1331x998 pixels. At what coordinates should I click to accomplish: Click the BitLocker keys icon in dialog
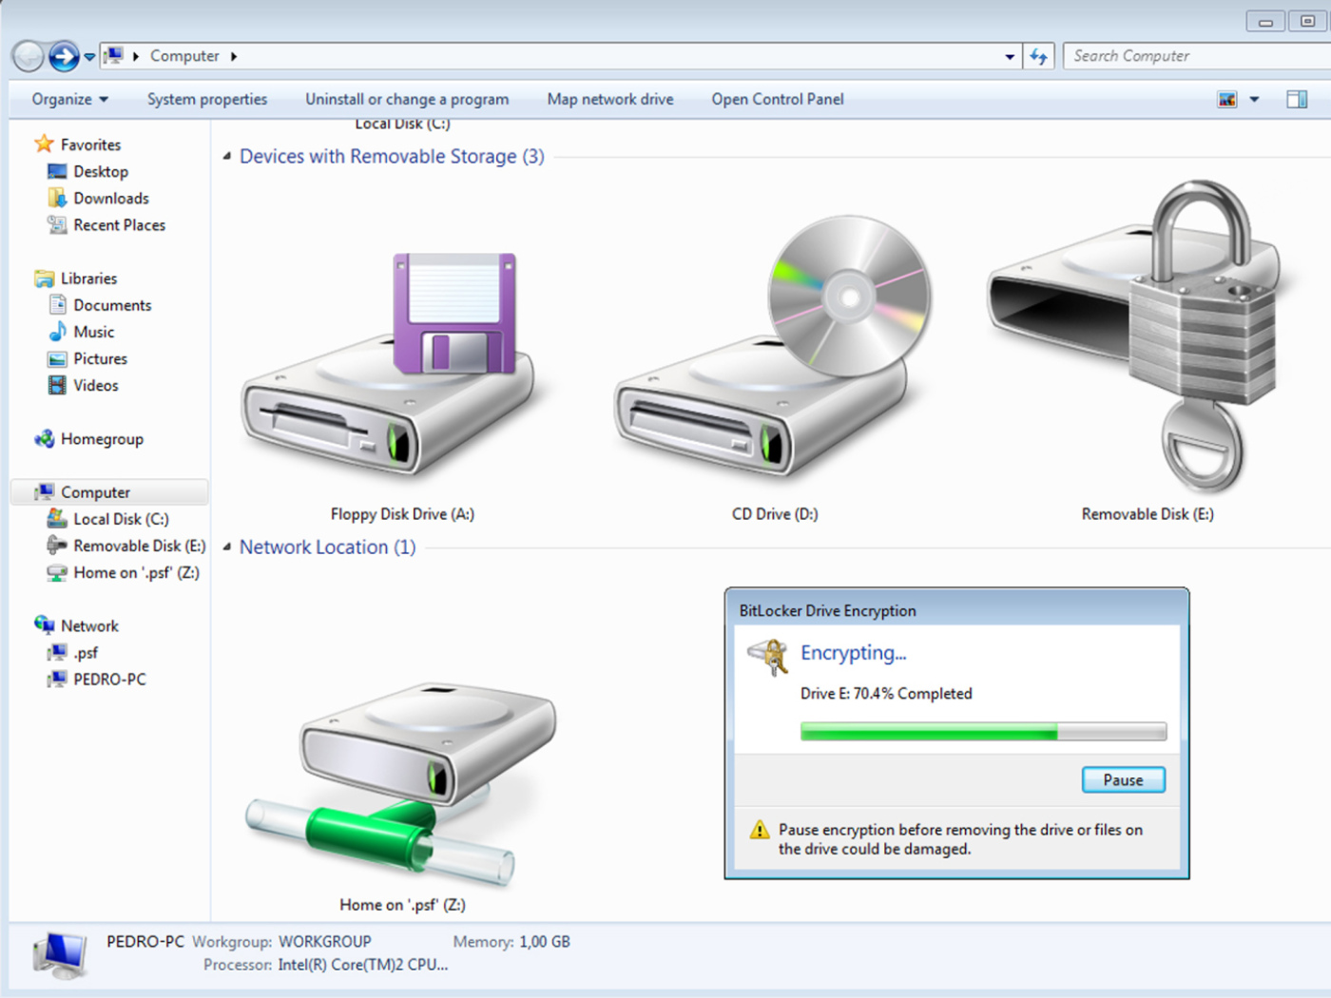[768, 656]
